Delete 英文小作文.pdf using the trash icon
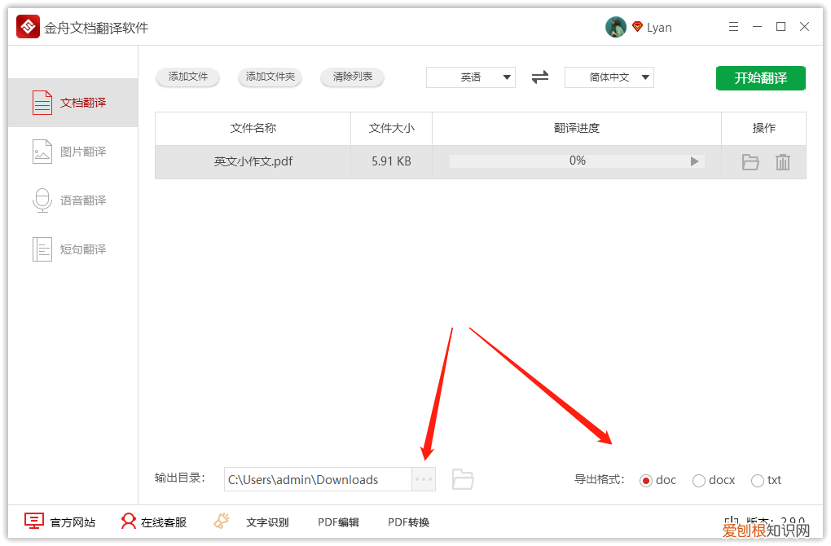 (783, 161)
